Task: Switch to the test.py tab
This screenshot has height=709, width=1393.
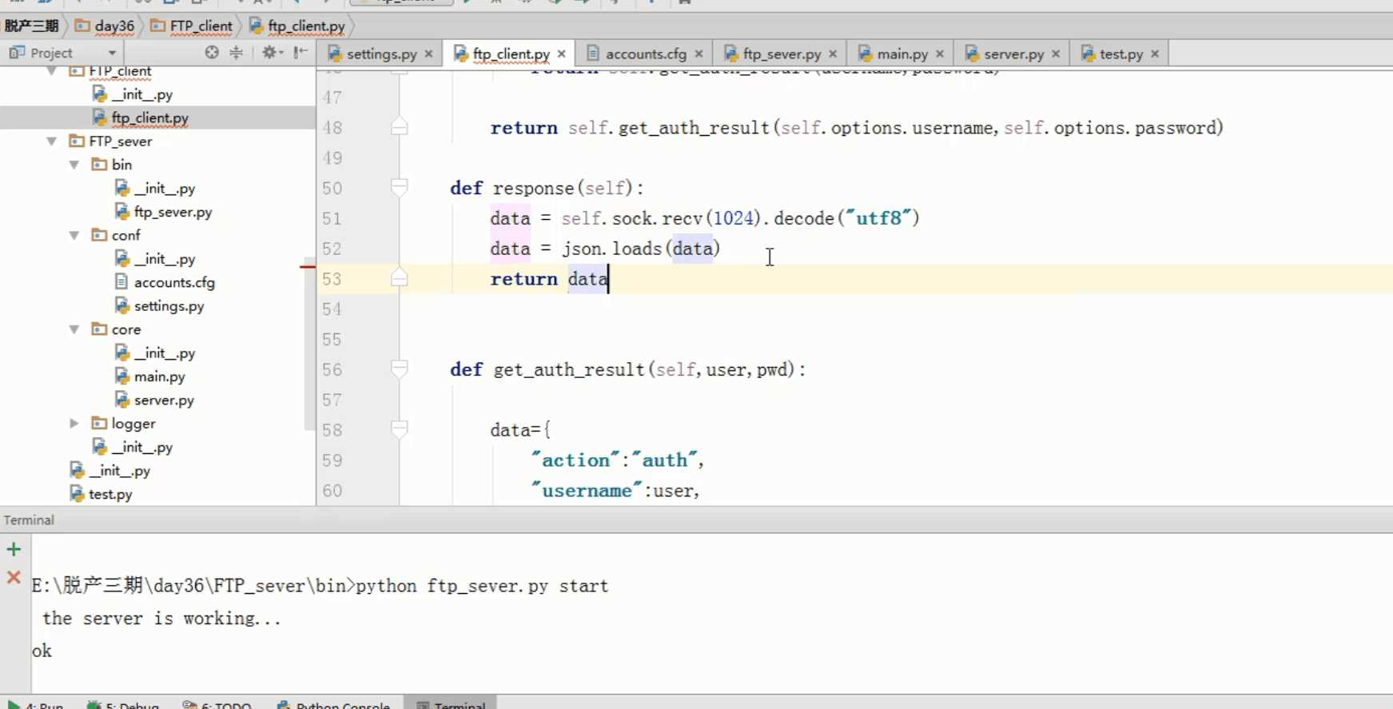Action: tap(1120, 54)
